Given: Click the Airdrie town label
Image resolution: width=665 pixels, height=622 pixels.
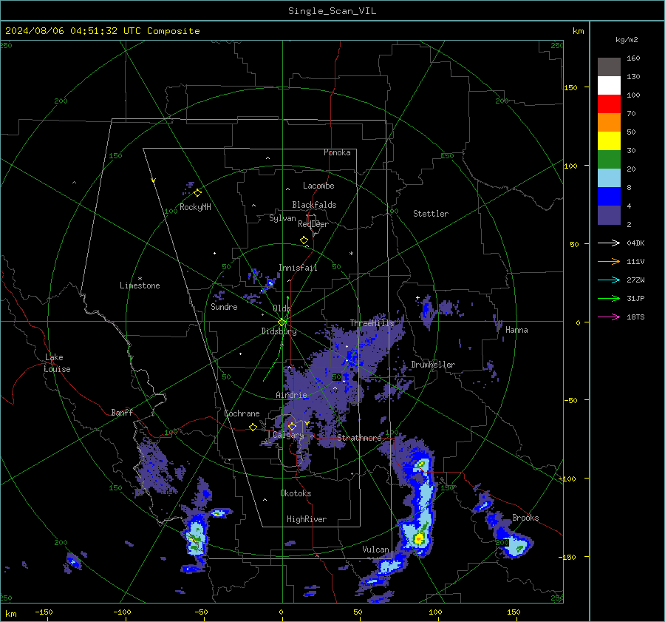Looking at the screenshot, I should [291, 395].
